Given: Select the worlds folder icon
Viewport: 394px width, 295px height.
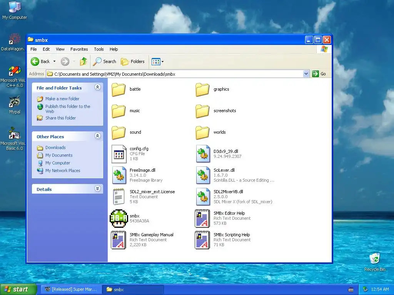Looking at the screenshot, I should [x=202, y=133].
